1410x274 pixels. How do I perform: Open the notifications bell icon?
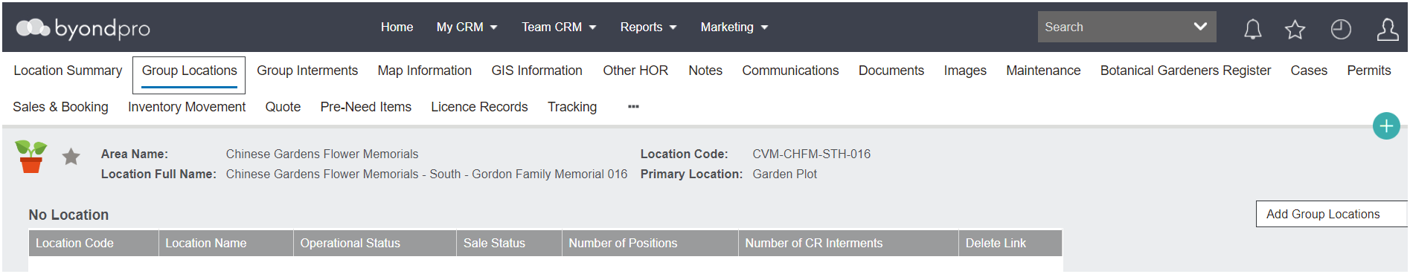coord(1253,29)
